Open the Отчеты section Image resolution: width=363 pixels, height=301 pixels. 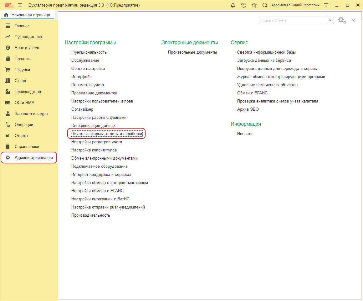click(29, 136)
